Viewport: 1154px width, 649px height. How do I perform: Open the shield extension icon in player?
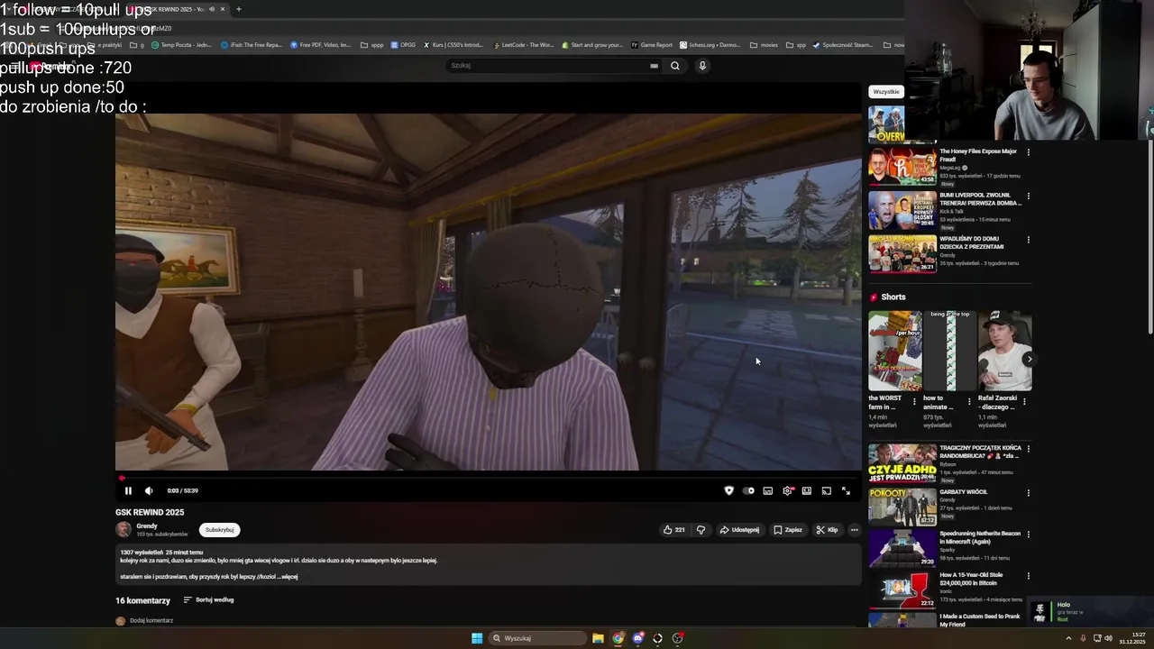click(x=728, y=490)
